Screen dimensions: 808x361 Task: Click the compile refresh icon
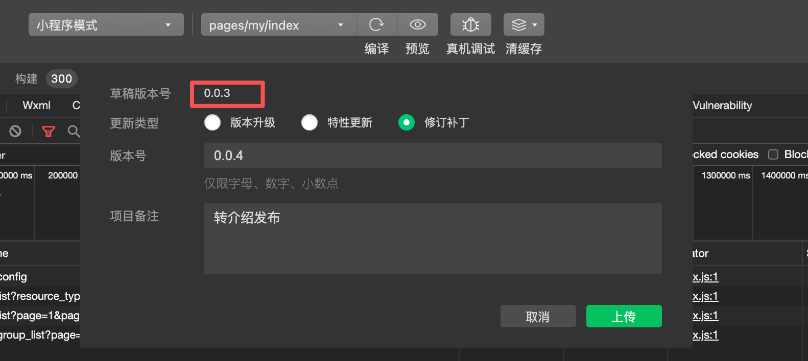(376, 24)
